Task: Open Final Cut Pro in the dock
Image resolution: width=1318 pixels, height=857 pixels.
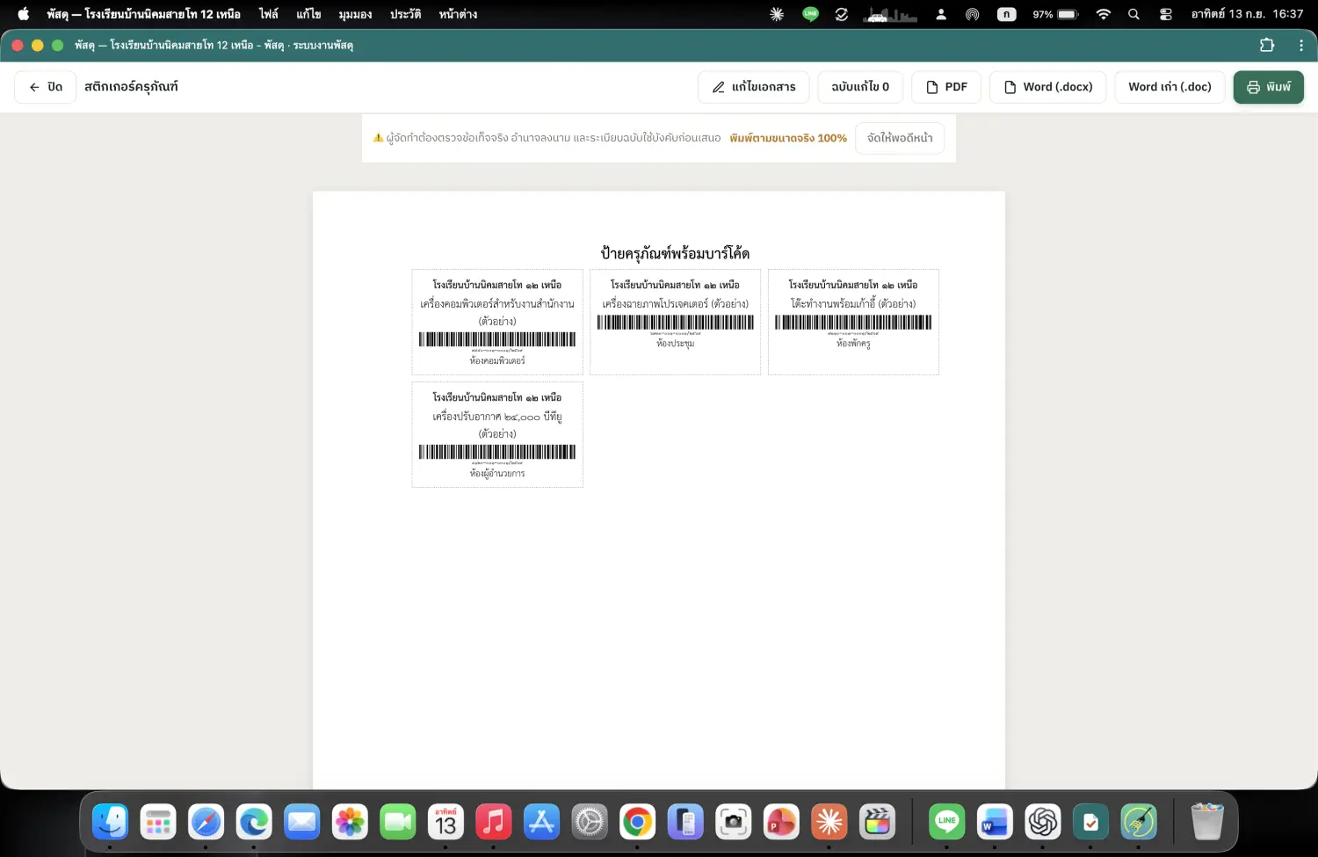Action: [877, 823]
